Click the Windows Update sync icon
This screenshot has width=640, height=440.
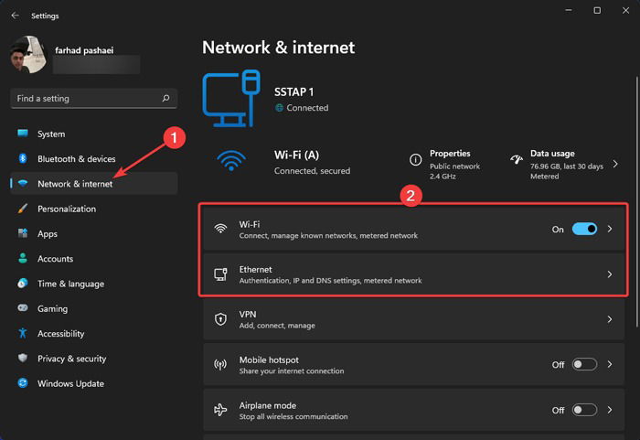pos(23,383)
